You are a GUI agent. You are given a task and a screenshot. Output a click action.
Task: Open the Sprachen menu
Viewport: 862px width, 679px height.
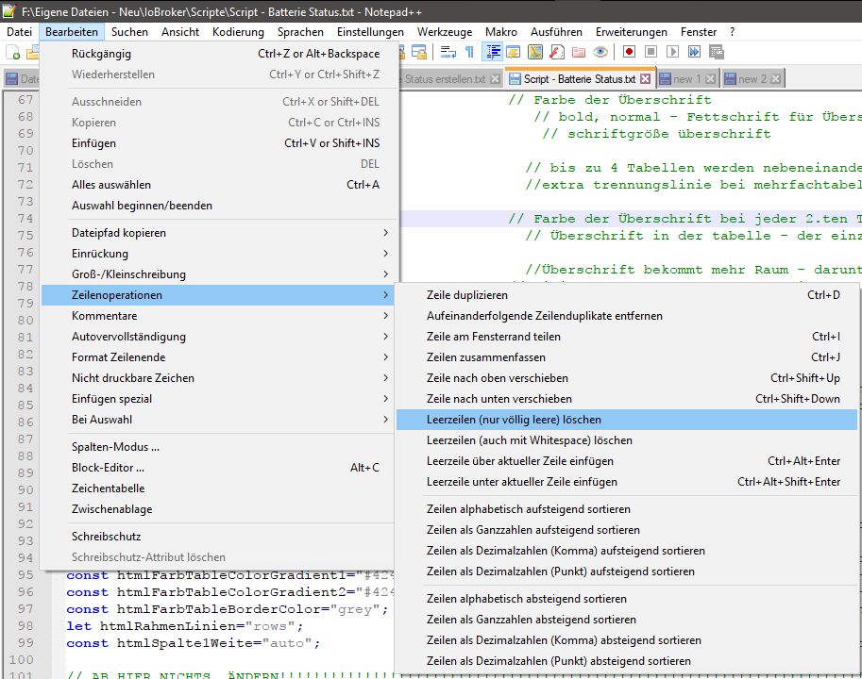300,32
